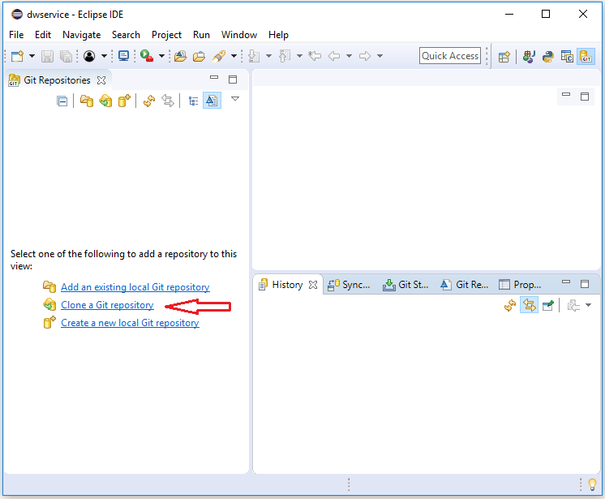The image size is (605, 499).
Task: Switch to the PyDev Python perspective
Action: click(x=548, y=57)
